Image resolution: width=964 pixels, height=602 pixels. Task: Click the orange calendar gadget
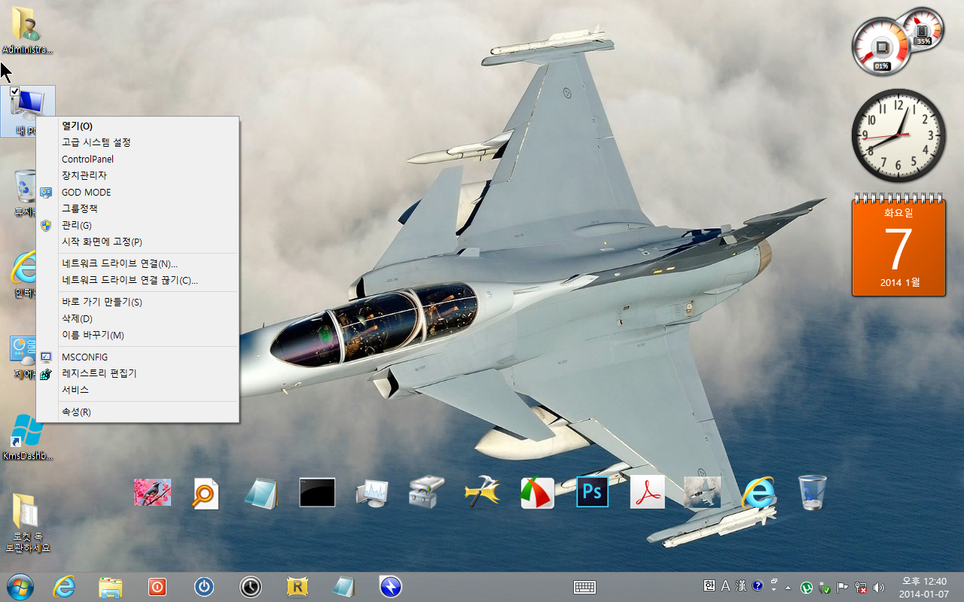click(x=898, y=245)
